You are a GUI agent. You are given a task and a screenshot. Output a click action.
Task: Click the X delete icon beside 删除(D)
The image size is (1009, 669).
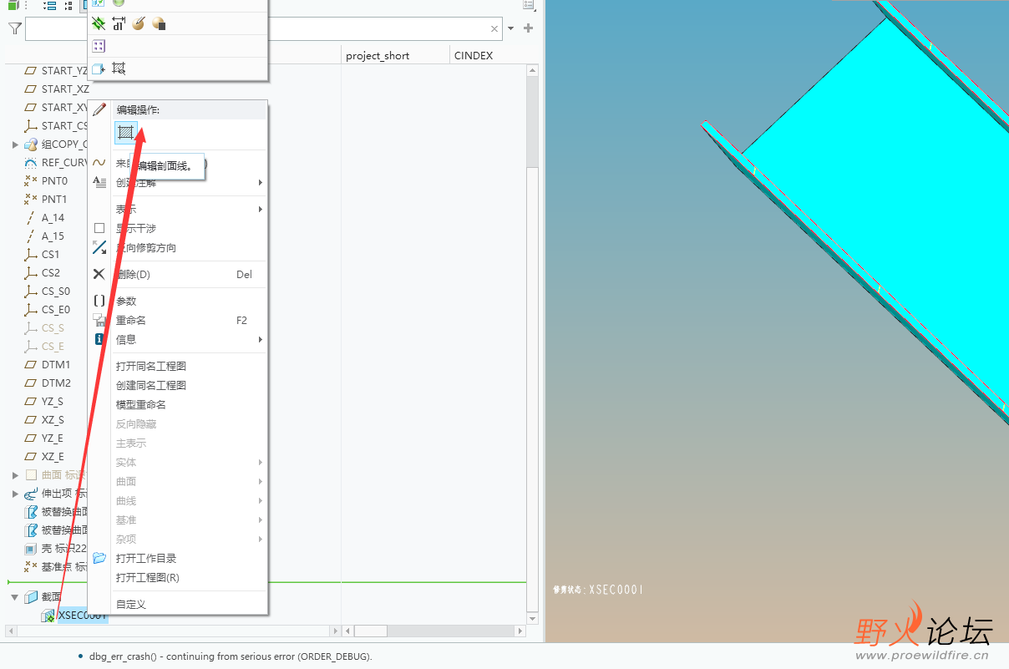[x=99, y=274]
